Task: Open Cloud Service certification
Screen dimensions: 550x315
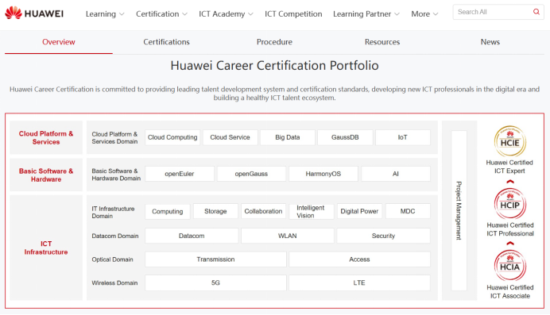Action: pos(230,137)
